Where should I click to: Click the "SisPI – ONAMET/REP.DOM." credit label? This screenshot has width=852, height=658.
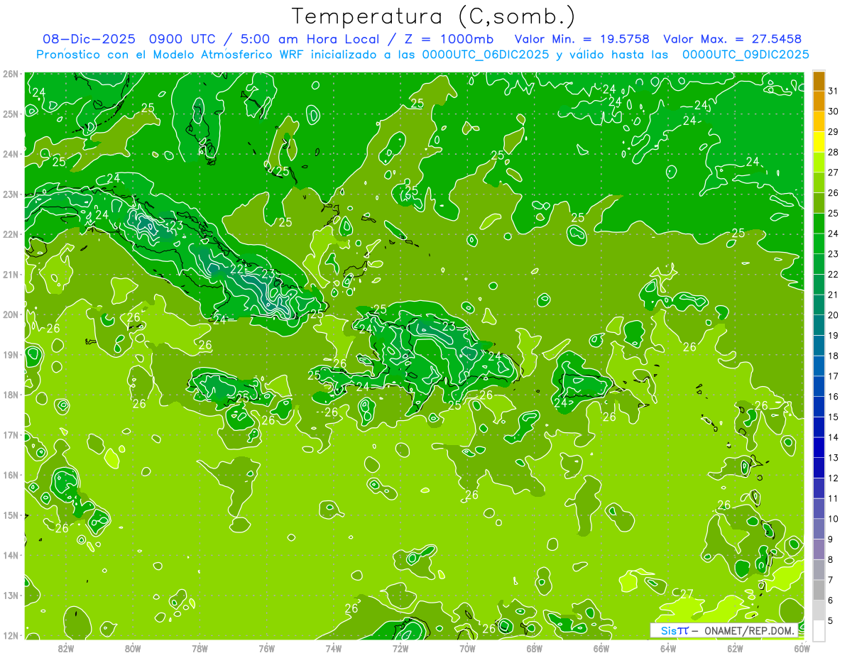(723, 630)
